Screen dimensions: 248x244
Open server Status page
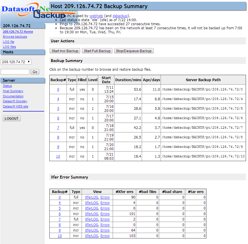tap(7, 86)
